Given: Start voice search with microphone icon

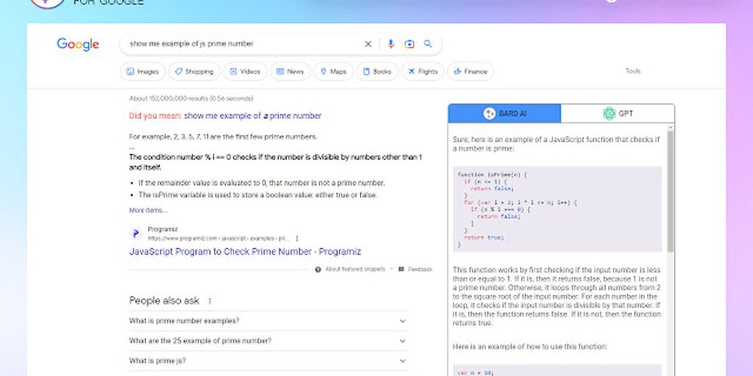Looking at the screenshot, I should tap(391, 44).
